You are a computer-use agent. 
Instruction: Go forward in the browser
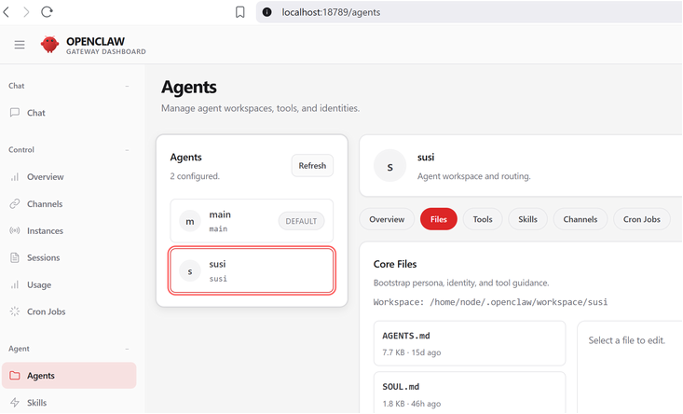27,12
